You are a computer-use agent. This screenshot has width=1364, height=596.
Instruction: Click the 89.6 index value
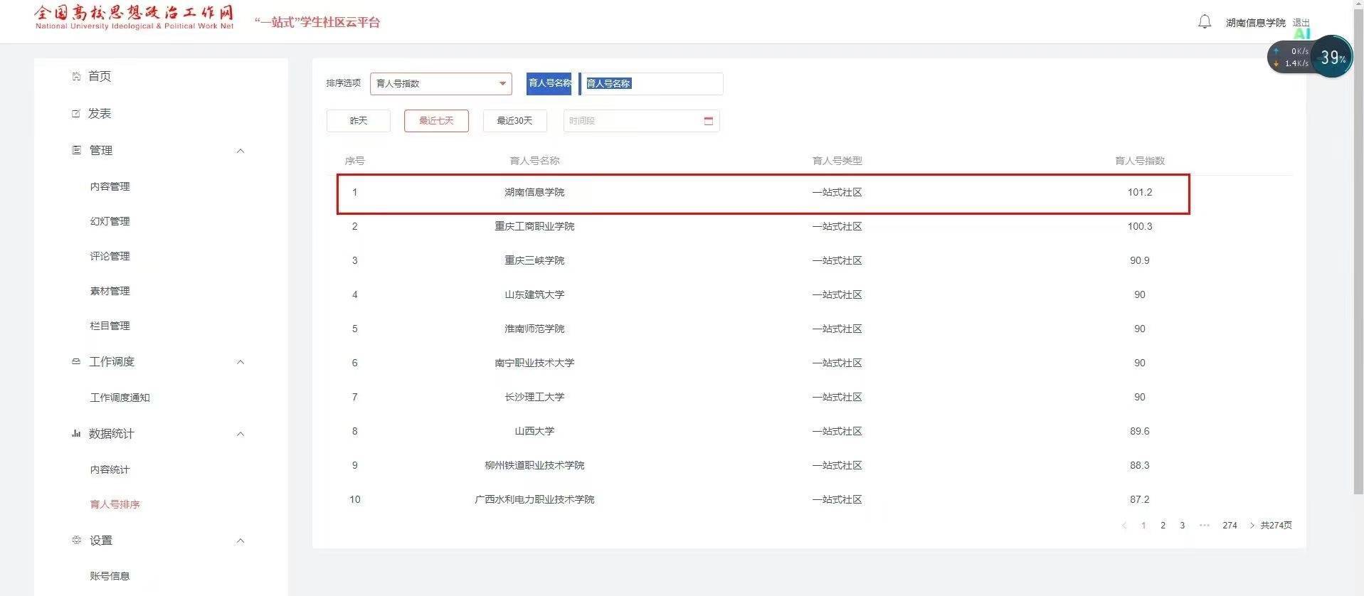click(x=1139, y=431)
